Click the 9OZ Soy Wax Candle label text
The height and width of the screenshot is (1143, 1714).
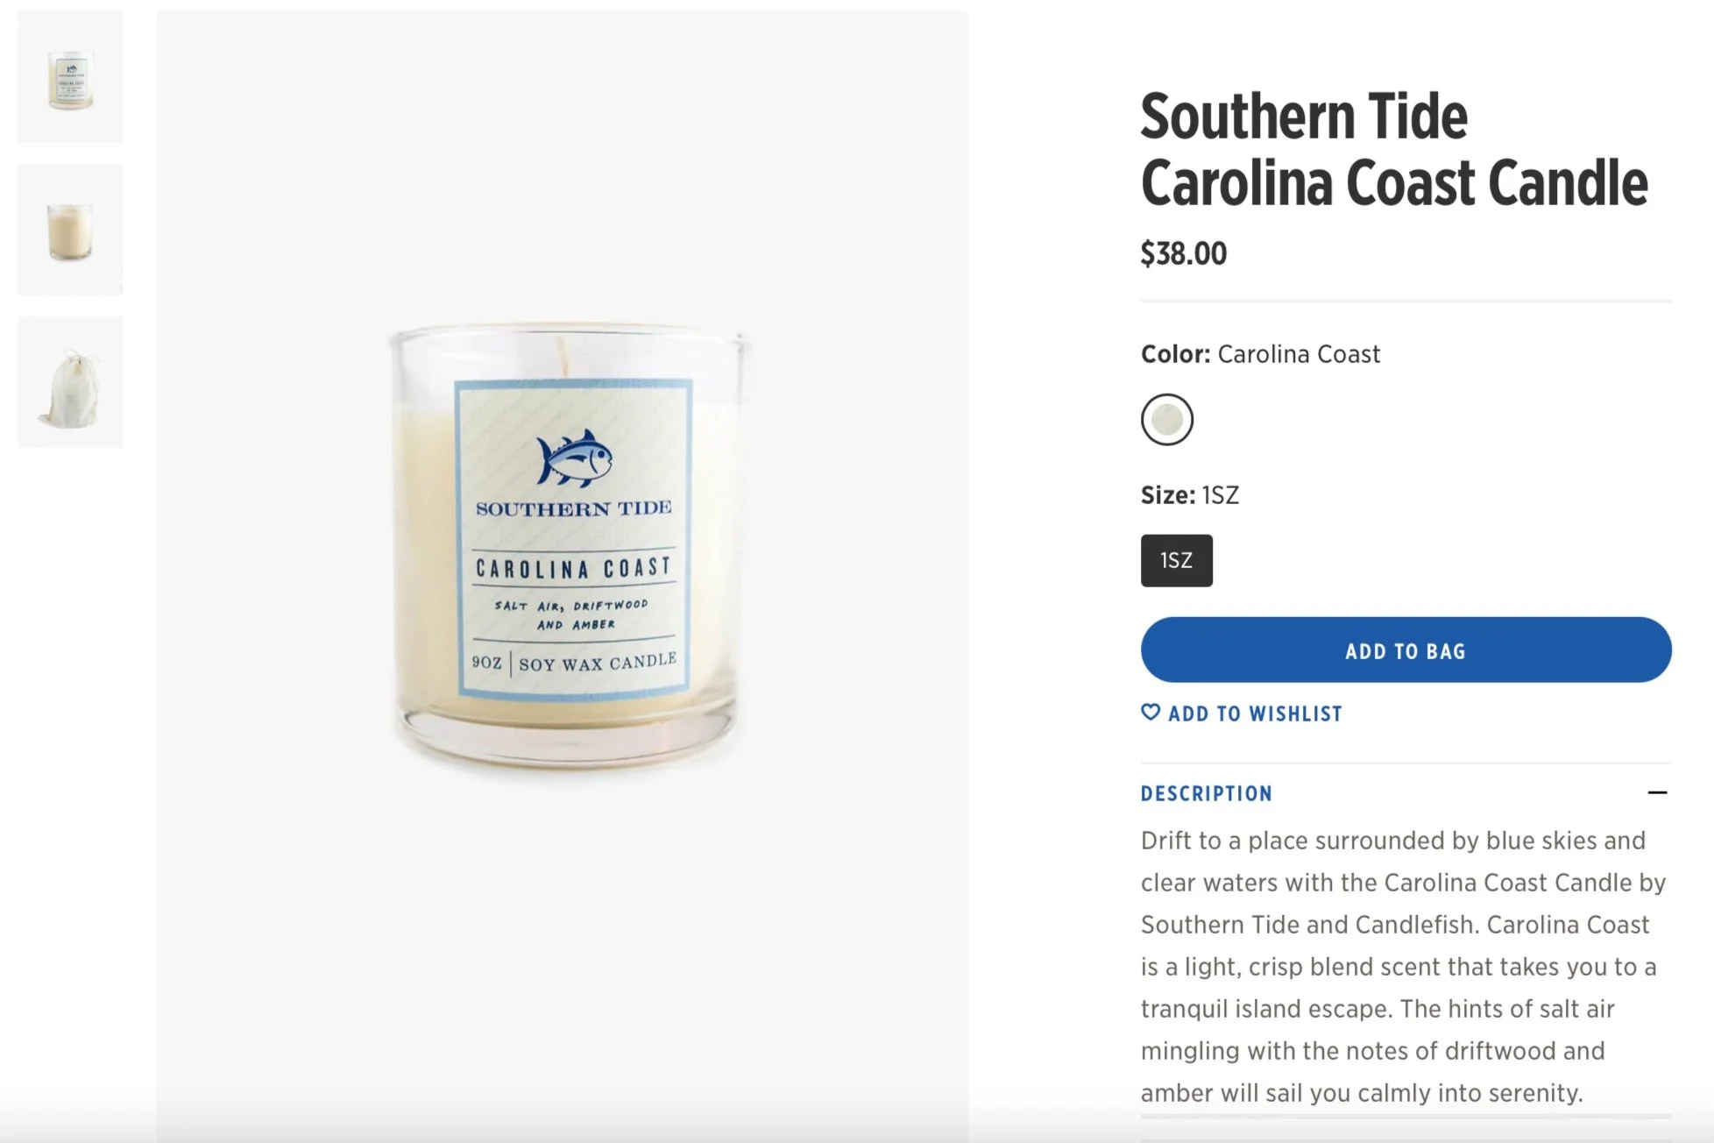tap(574, 662)
